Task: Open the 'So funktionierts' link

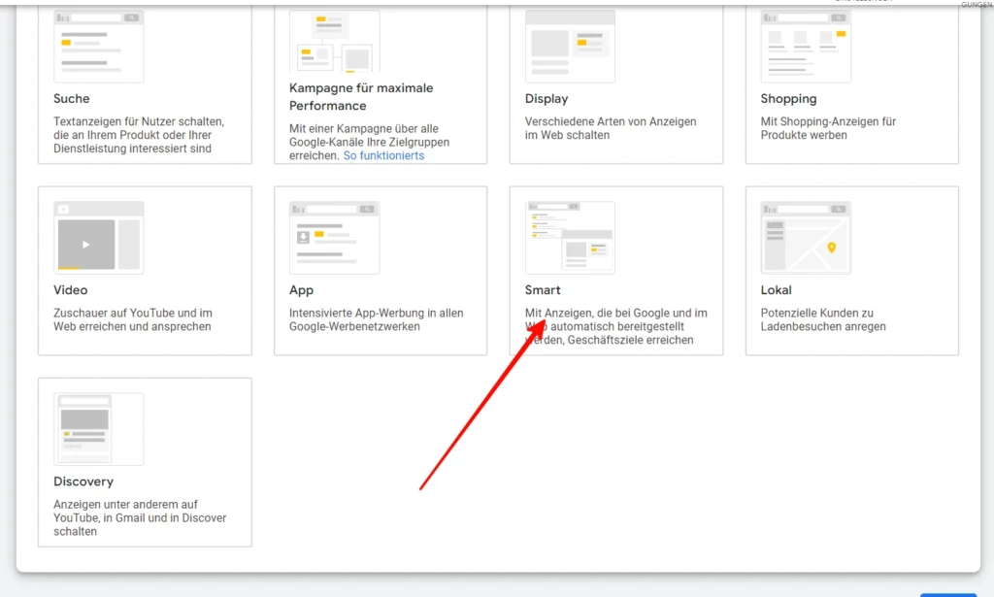Action: click(x=383, y=156)
